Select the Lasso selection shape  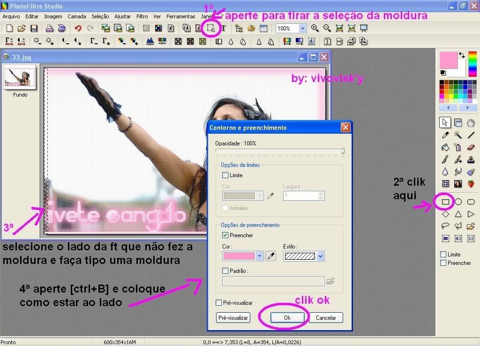click(x=445, y=226)
